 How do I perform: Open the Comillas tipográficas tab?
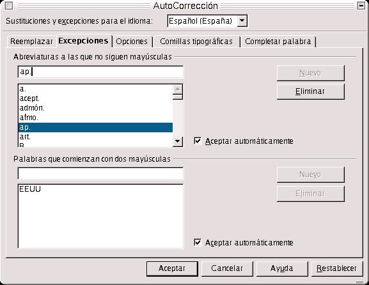tap(196, 42)
